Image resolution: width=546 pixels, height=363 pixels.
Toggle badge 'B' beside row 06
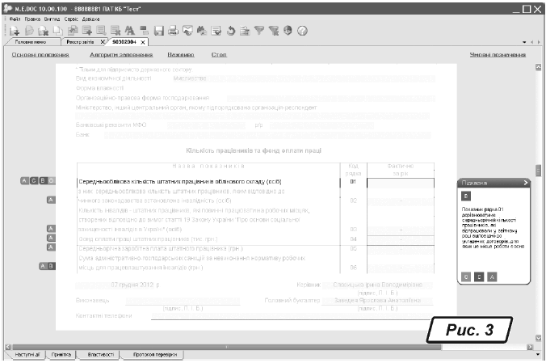click(52, 265)
